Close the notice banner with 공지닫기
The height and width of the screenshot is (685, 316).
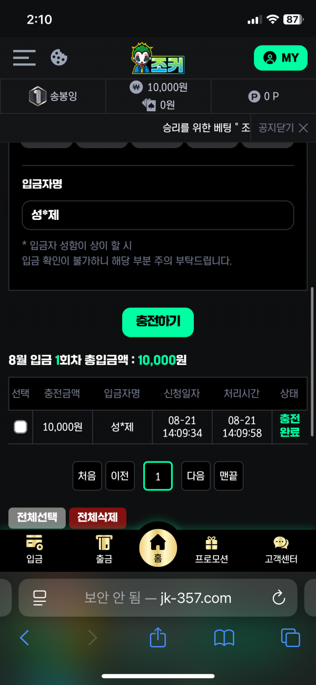tap(283, 128)
